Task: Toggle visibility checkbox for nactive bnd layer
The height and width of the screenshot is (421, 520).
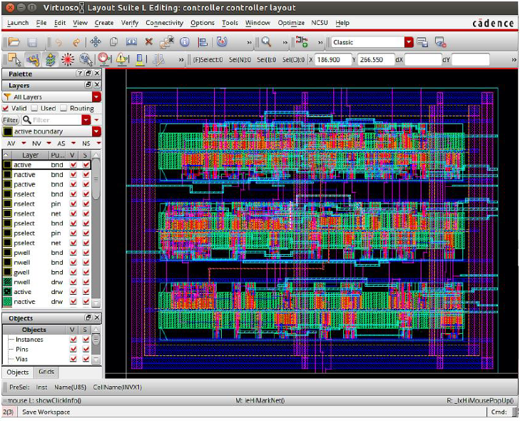Action: 73,175
